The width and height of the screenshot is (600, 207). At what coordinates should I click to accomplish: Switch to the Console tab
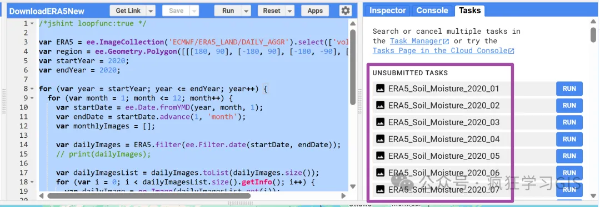point(432,11)
